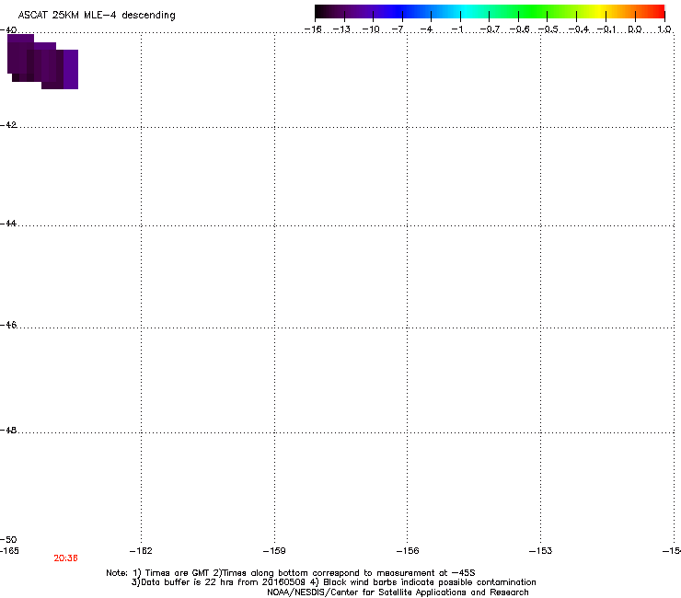Click the -165 longitude axis label

(x=9, y=551)
